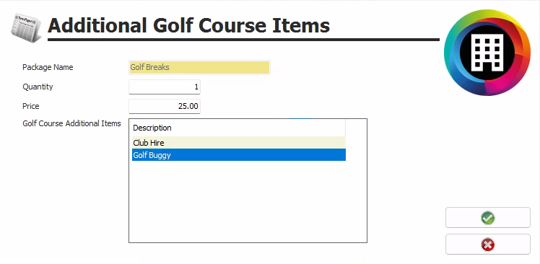
Task: Click the Price label
Action: click(31, 106)
